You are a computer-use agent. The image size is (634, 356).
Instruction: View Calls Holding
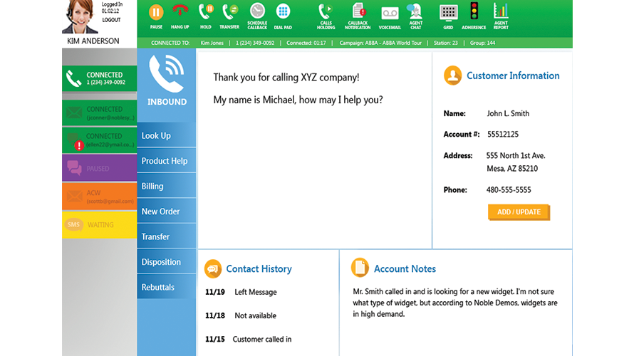click(x=326, y=12)
